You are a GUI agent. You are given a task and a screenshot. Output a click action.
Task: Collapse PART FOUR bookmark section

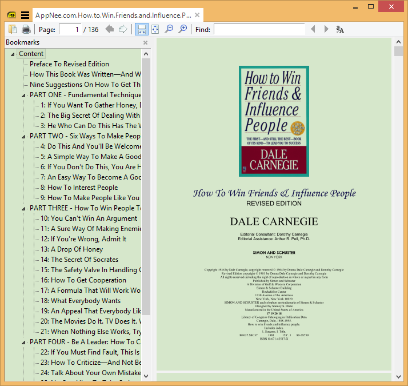point(23,342)
